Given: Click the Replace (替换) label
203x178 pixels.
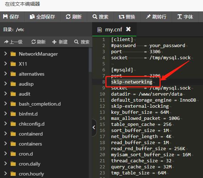Looking at the screenshot, I should [130, 17].
